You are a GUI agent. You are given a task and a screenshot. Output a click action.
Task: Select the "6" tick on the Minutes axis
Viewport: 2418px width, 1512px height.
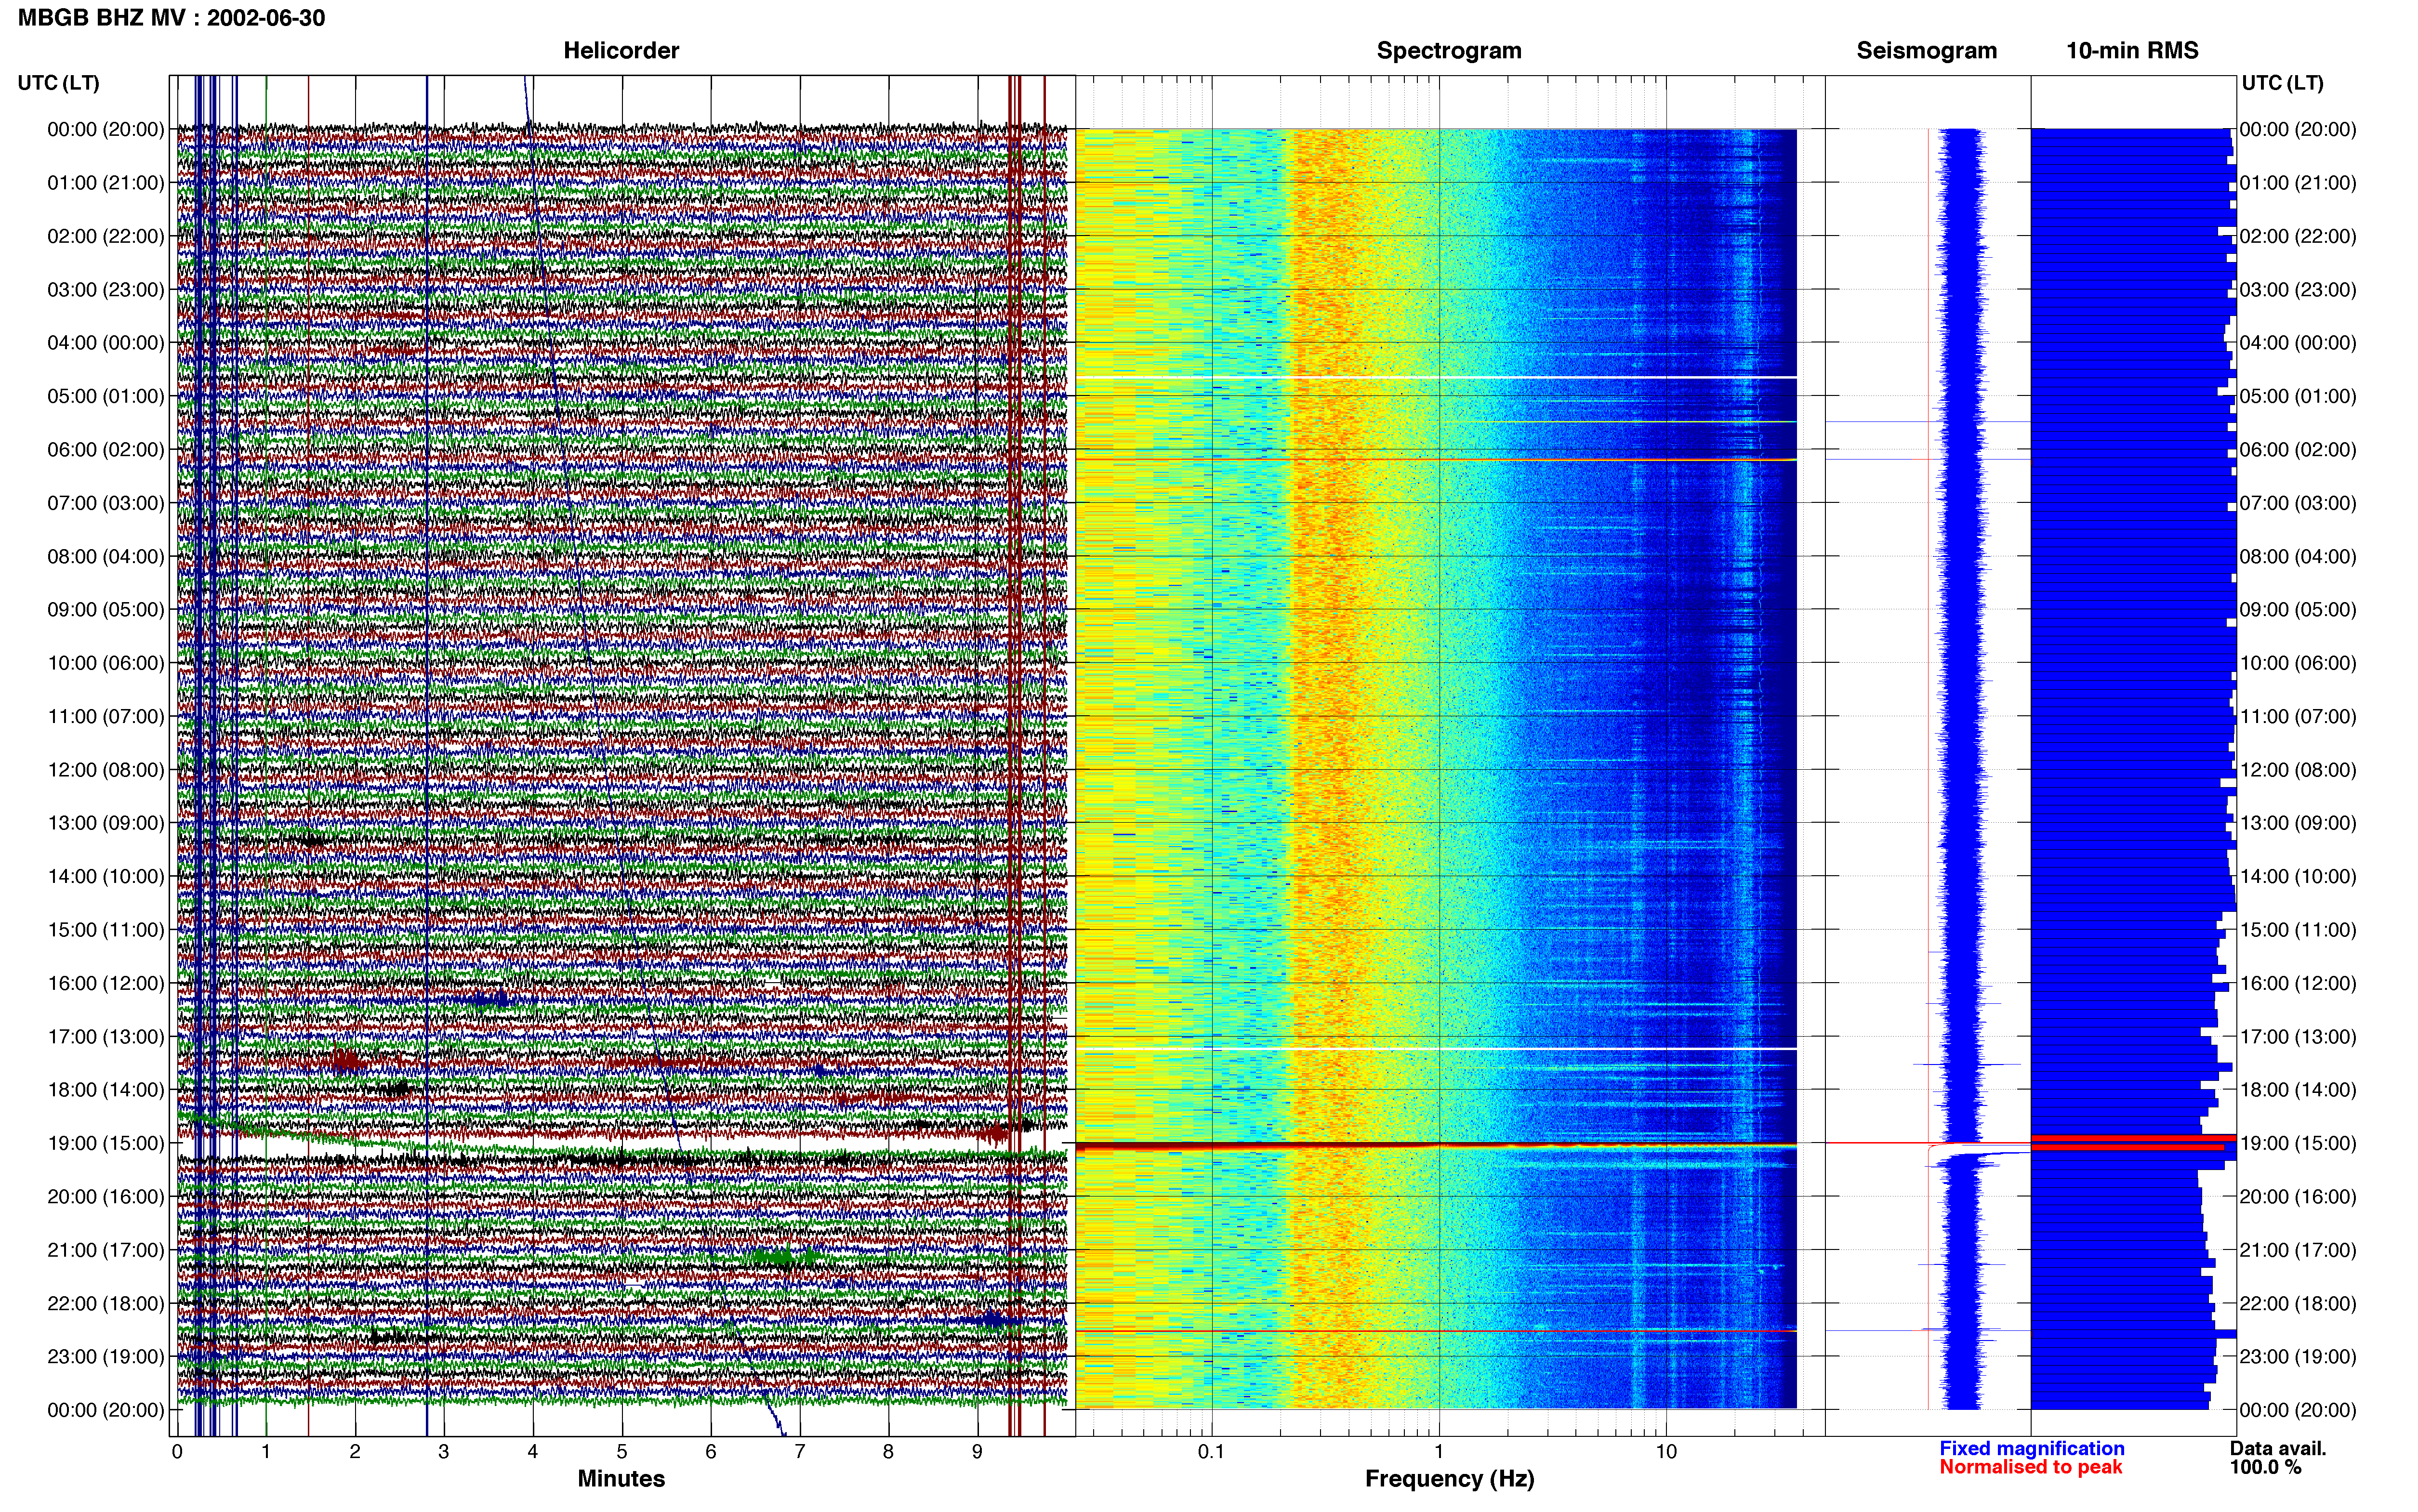click(711, 1452)
